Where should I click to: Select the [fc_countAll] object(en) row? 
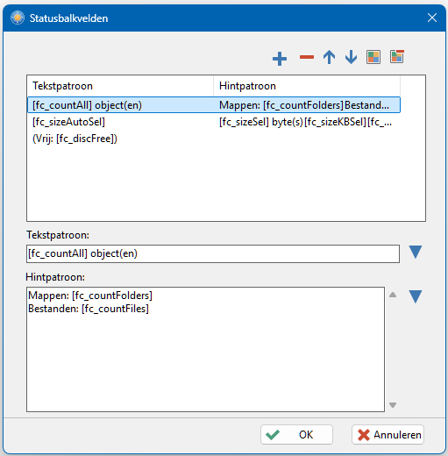coord(214,105)
